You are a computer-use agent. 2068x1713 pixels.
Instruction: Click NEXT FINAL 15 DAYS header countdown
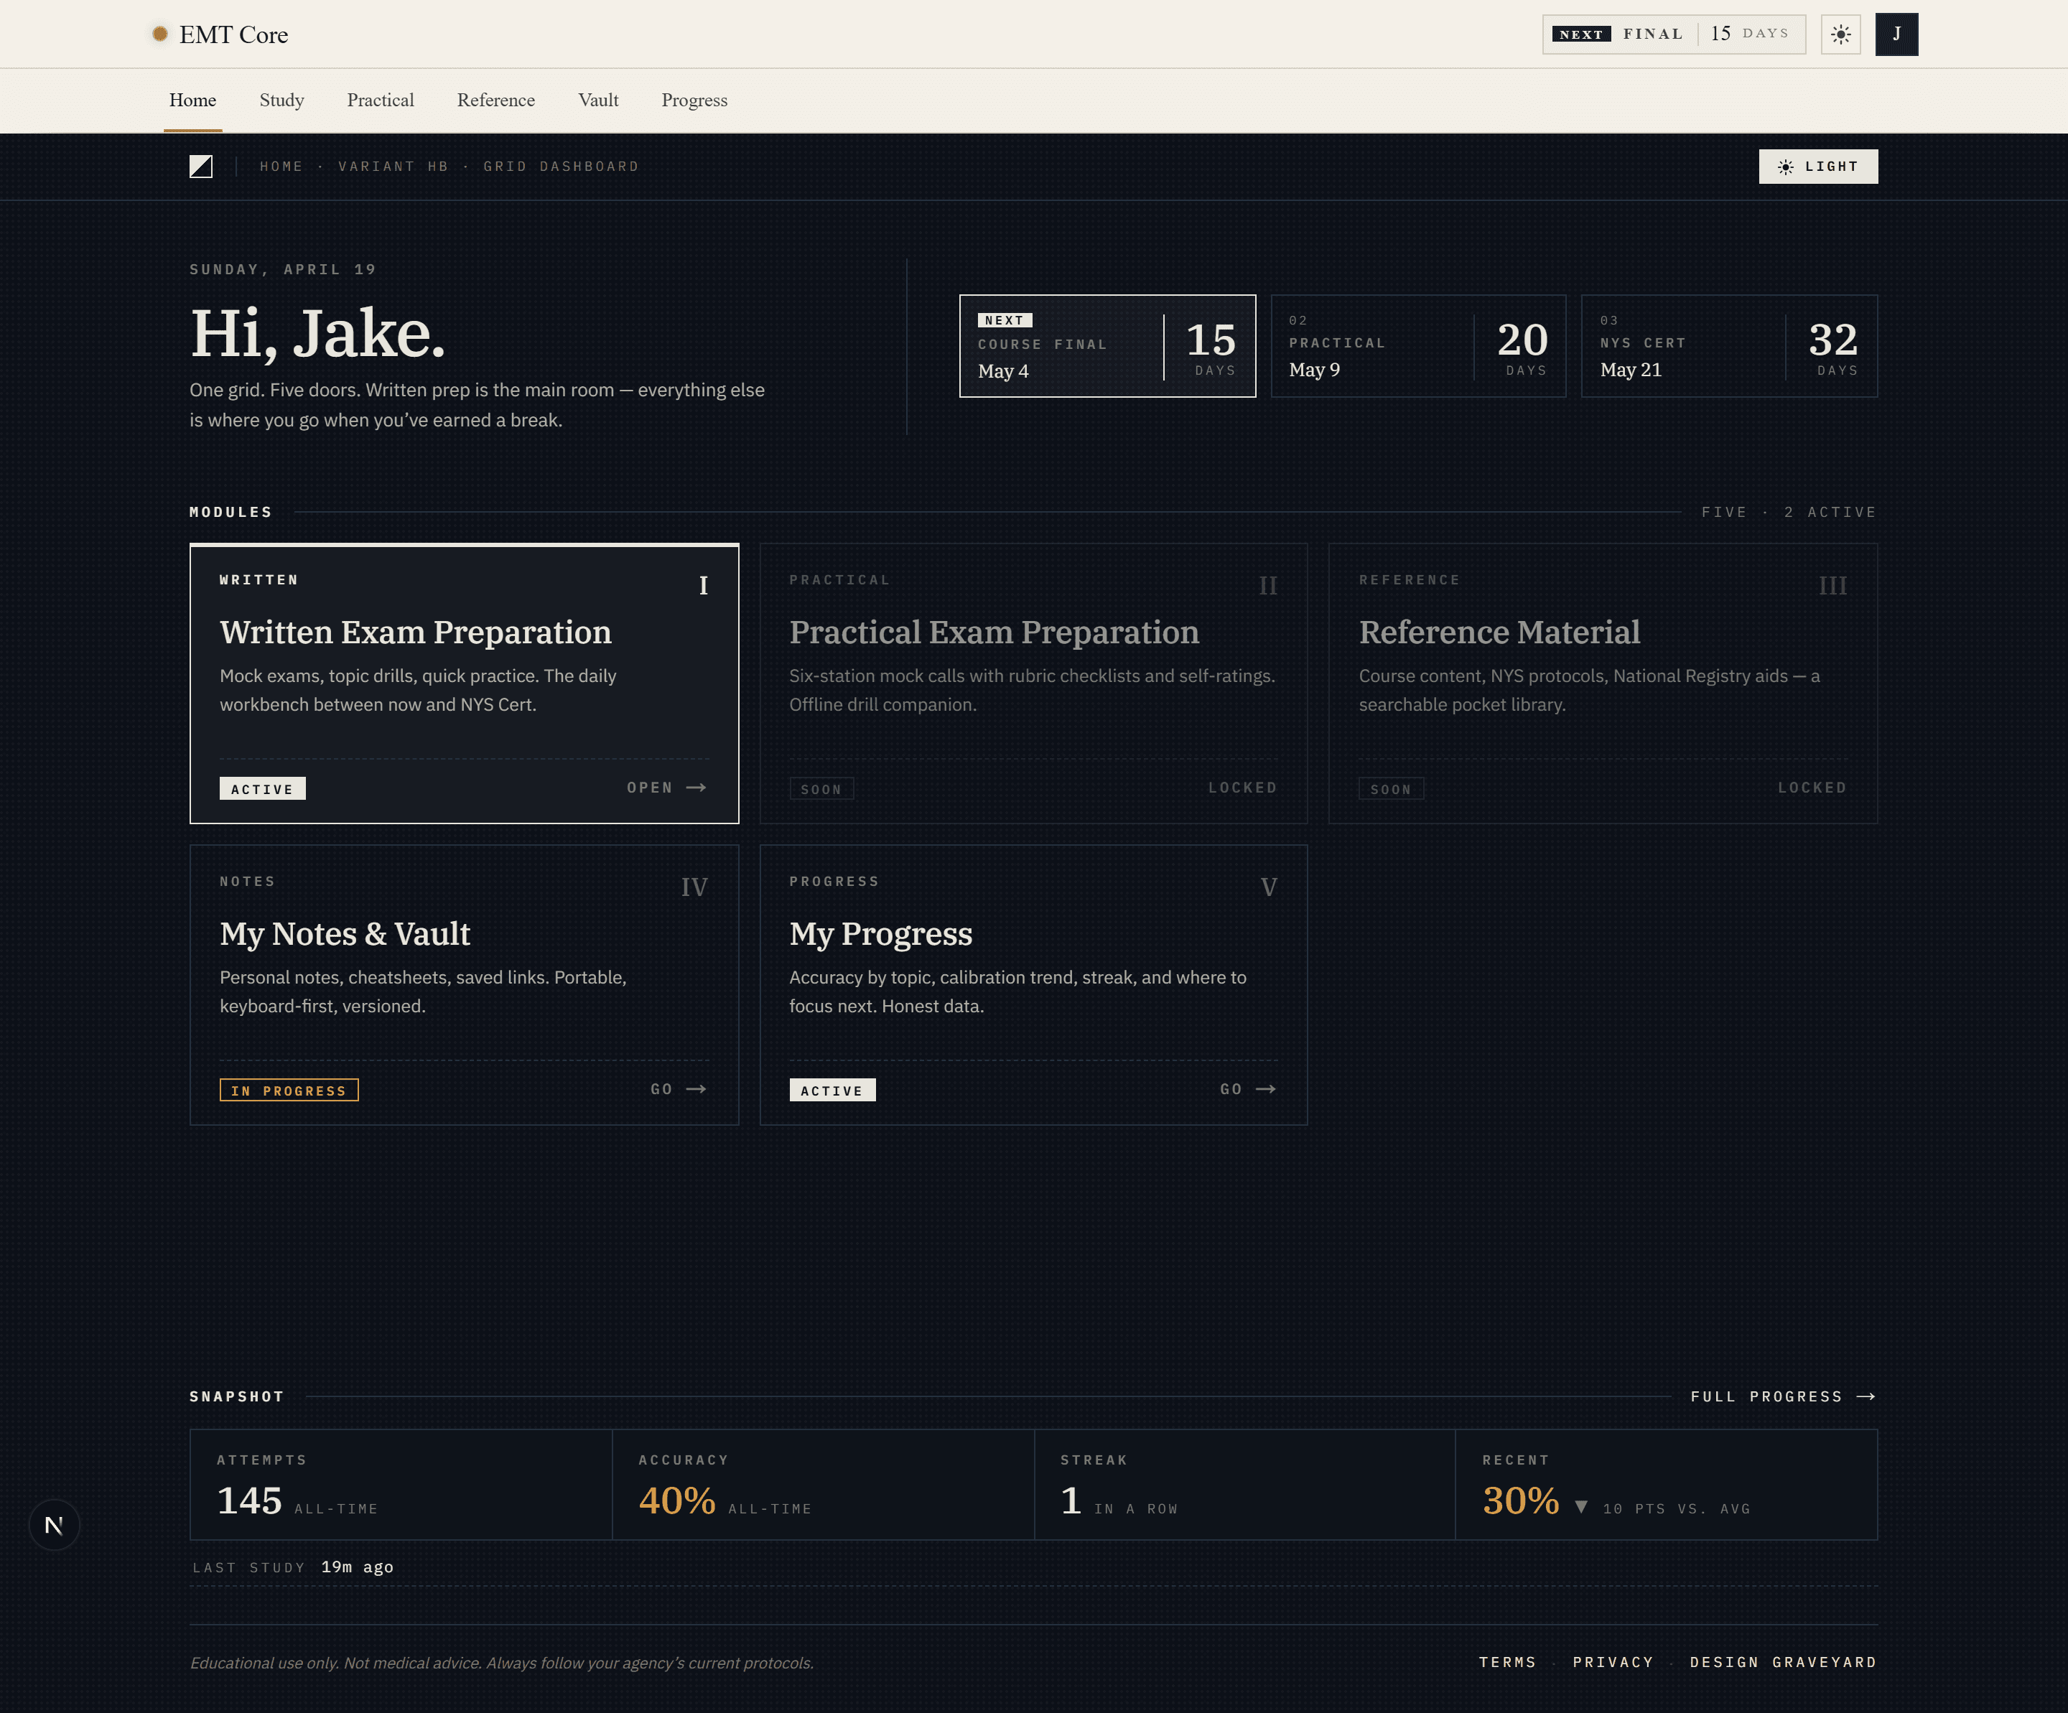point(1674,34)
